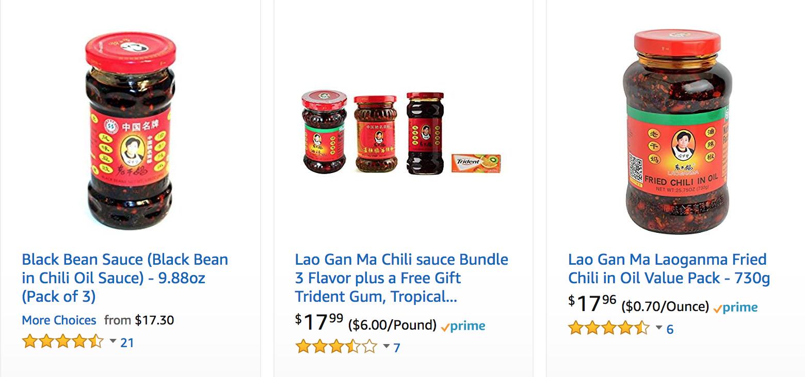The width and height of the screenshot is (805, 377).
Task: Open the Fried Chili in Oil jar image
Action: click(677, 131)
